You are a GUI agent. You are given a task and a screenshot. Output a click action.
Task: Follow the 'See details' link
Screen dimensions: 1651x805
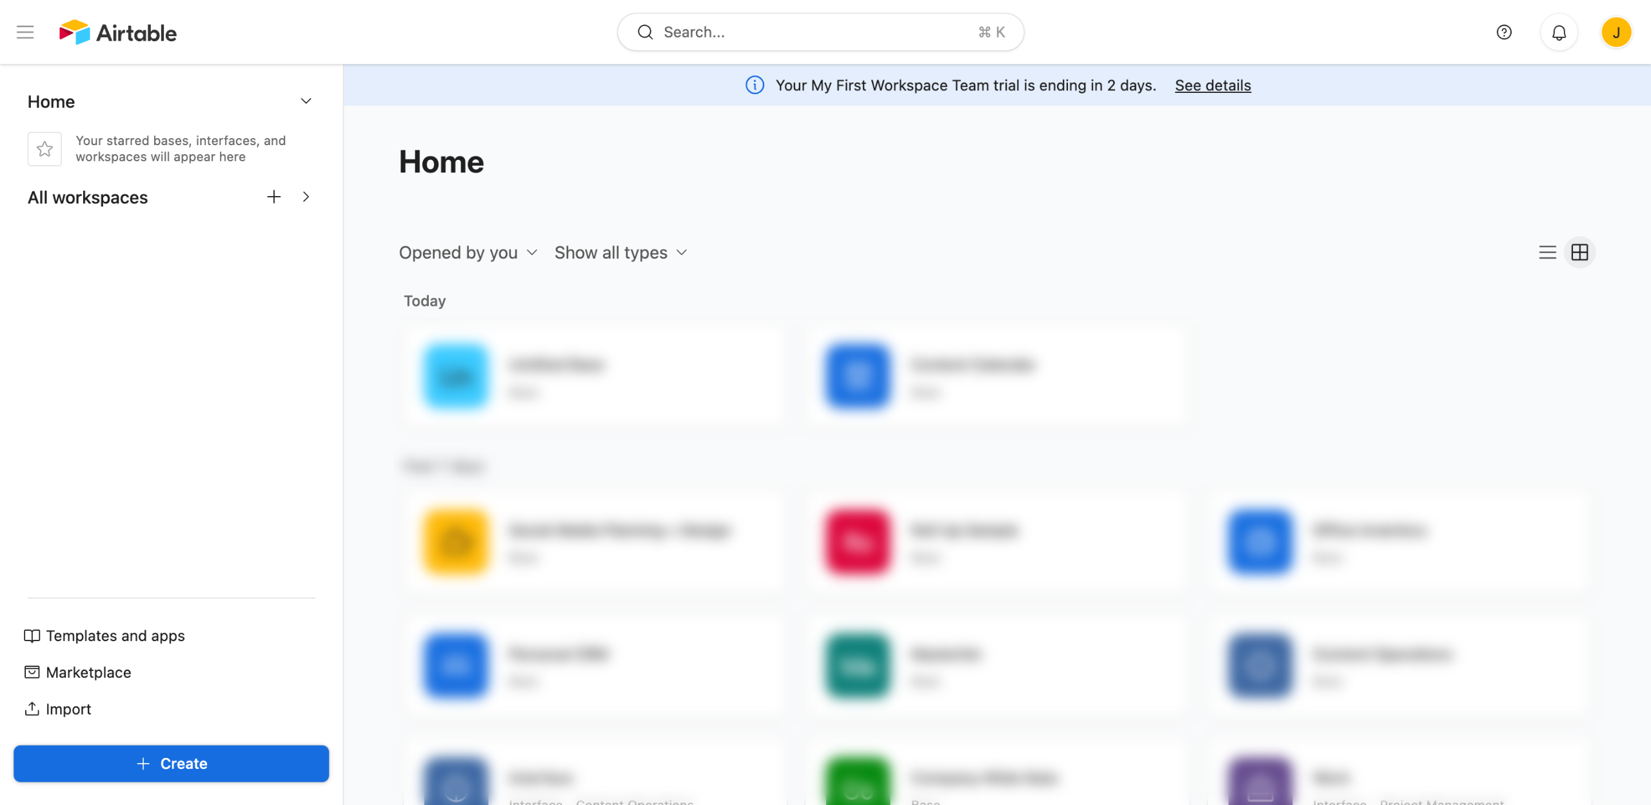click(x=1212, y=85)
